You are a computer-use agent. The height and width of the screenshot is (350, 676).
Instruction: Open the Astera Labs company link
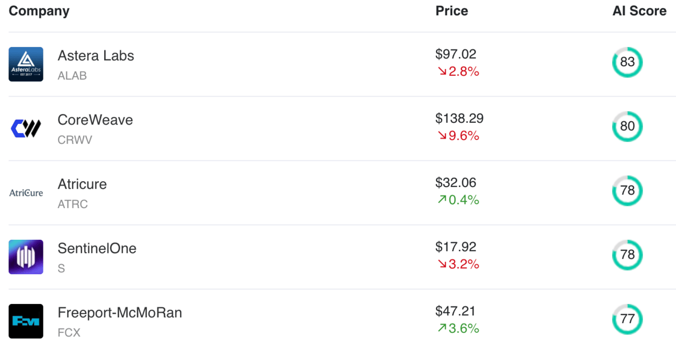(96, 56)
